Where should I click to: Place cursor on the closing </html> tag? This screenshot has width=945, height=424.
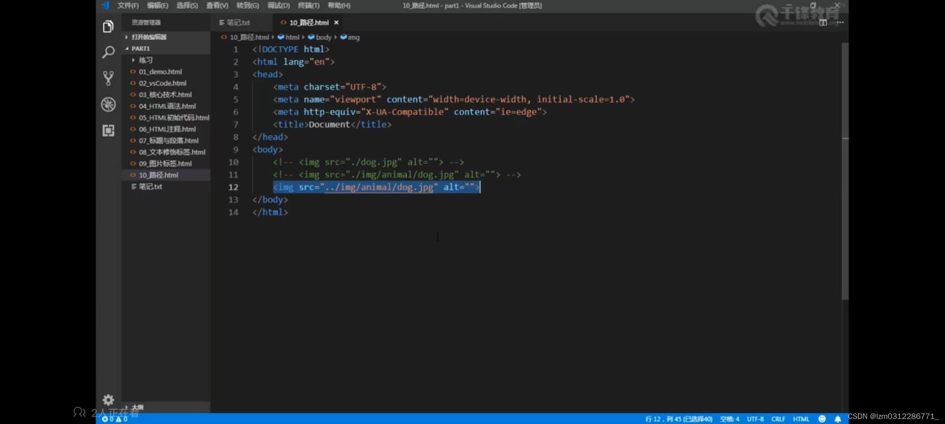pyautogui.click(x=270, y=212)
